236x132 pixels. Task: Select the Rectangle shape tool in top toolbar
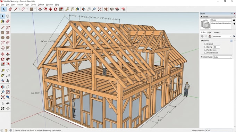point(31,9)
